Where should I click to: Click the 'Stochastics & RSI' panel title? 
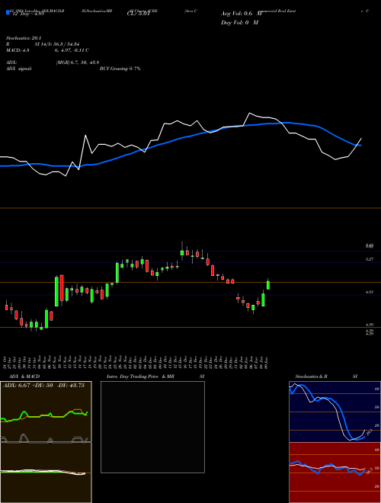click(326, 376)
